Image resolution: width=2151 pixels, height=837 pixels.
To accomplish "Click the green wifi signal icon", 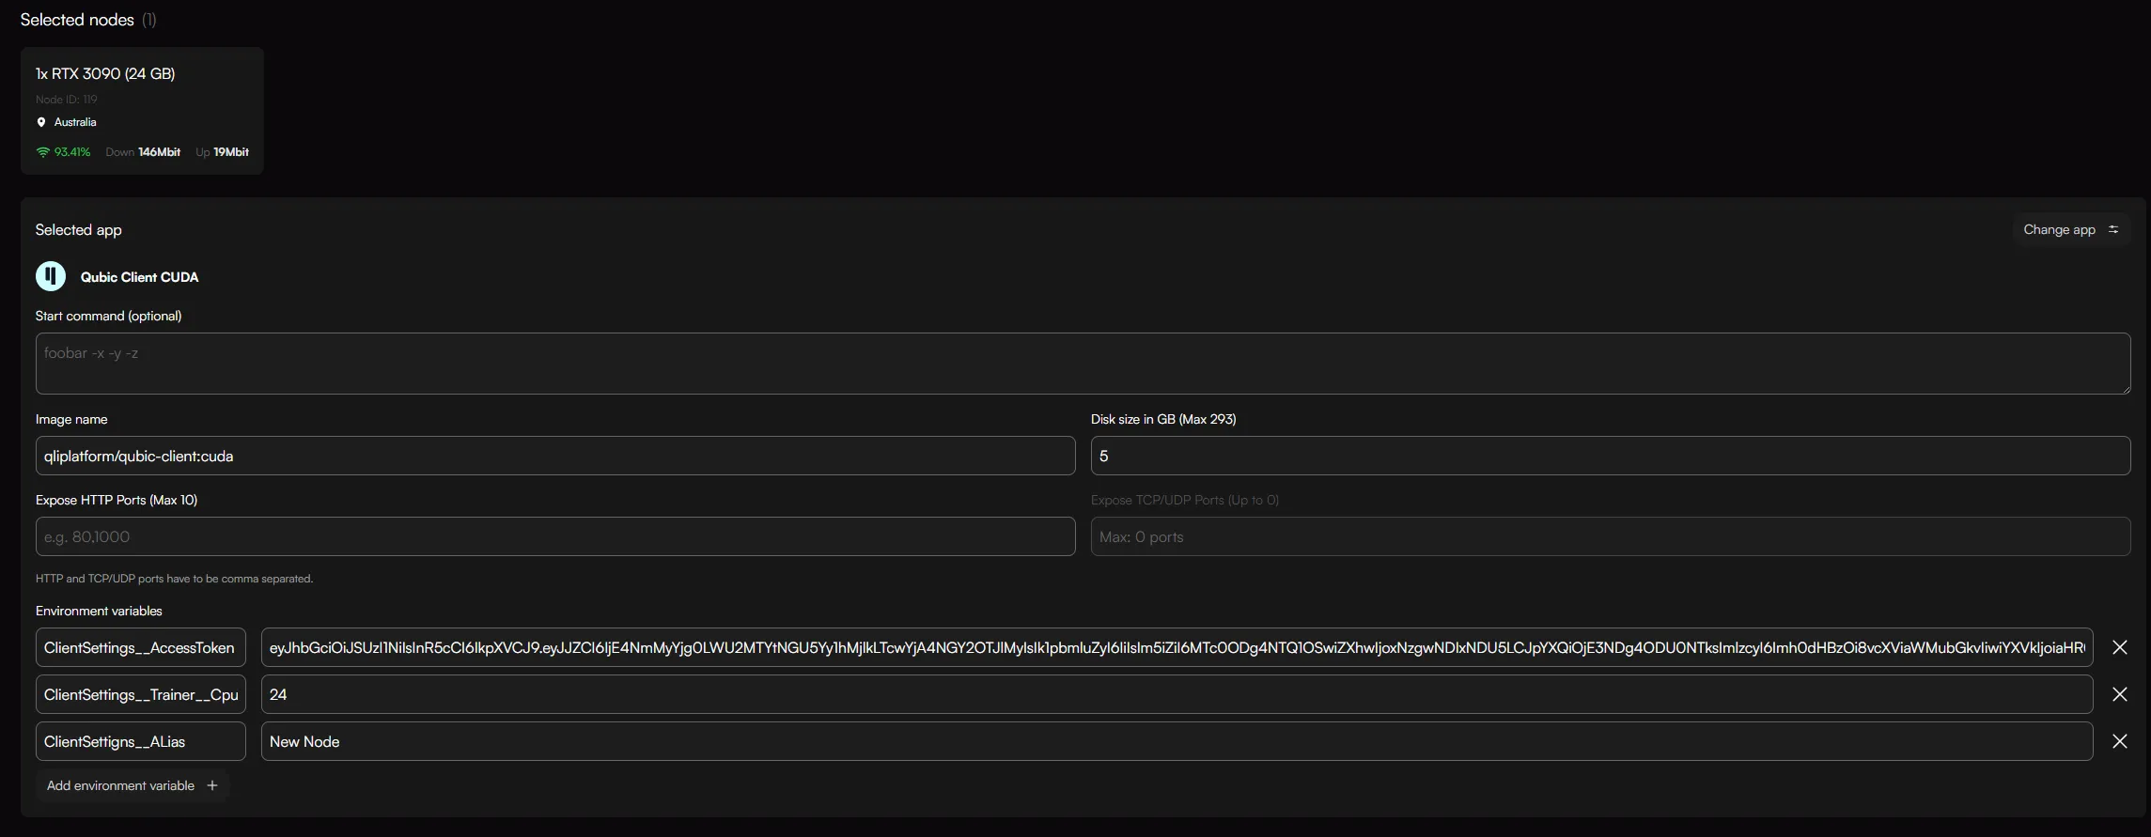I will point(42,152).
